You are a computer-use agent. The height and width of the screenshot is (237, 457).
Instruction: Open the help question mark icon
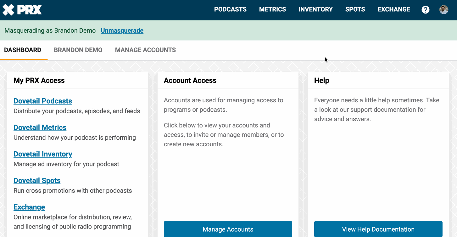[425, 10]
